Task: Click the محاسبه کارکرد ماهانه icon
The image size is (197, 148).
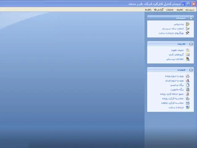Action: tap(187, 103)
